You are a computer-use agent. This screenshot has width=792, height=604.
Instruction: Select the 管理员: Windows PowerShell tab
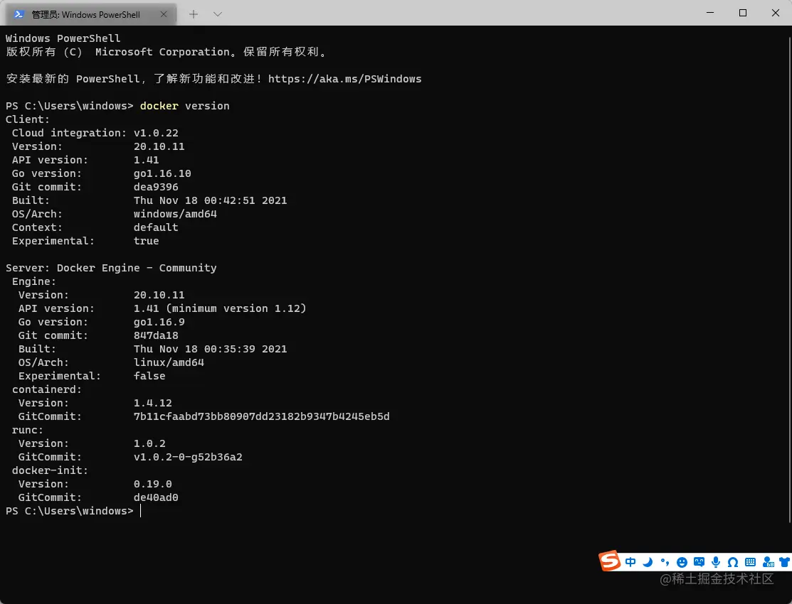[91, 14]
